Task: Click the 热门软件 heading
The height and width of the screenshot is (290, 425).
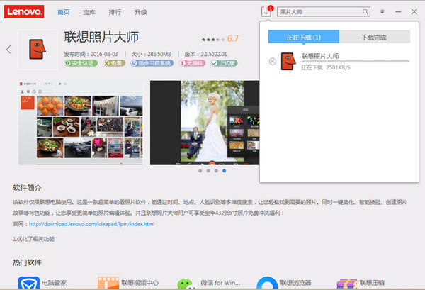Action: 27,262
